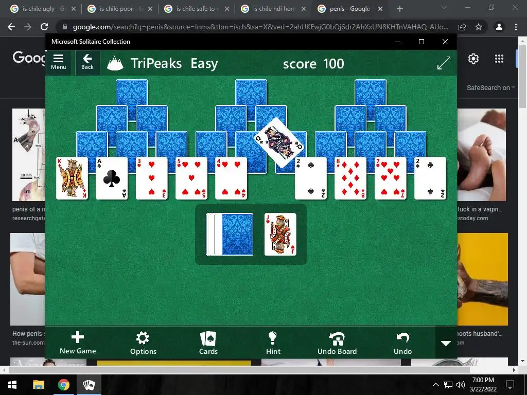Open Google search settings gear
Screen dimensions: 527x395
click(473, 59)
